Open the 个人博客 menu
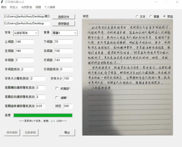Image resolution: width=182 pixels, height=147 pixels. pos(49,7)
